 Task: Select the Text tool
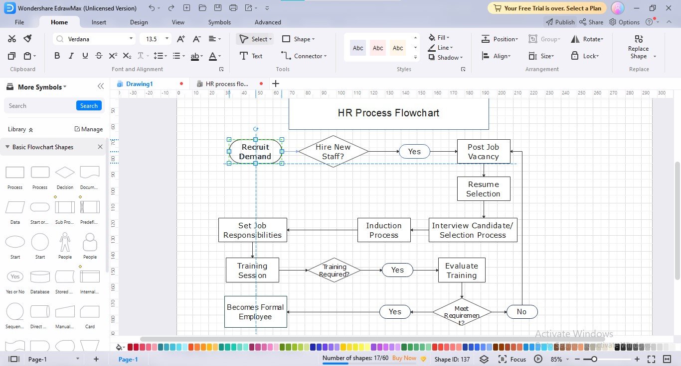[251, 56]
